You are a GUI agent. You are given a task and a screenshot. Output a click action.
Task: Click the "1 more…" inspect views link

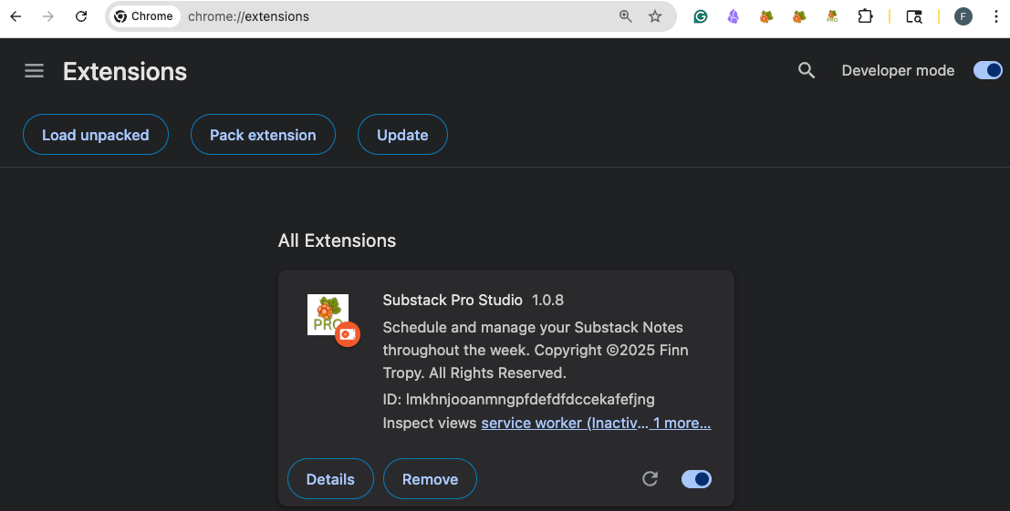tap(682, 423)
